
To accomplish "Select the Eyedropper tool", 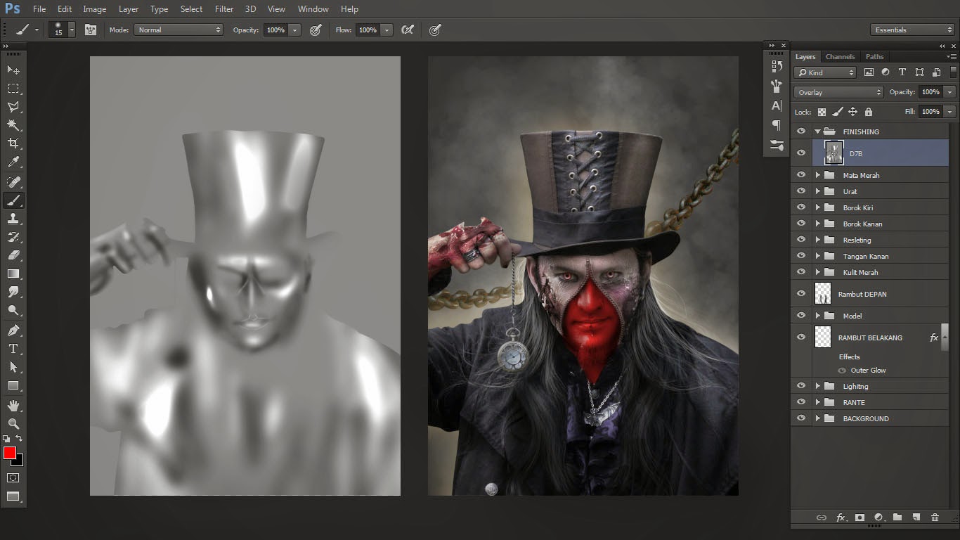I will [13, 162].
